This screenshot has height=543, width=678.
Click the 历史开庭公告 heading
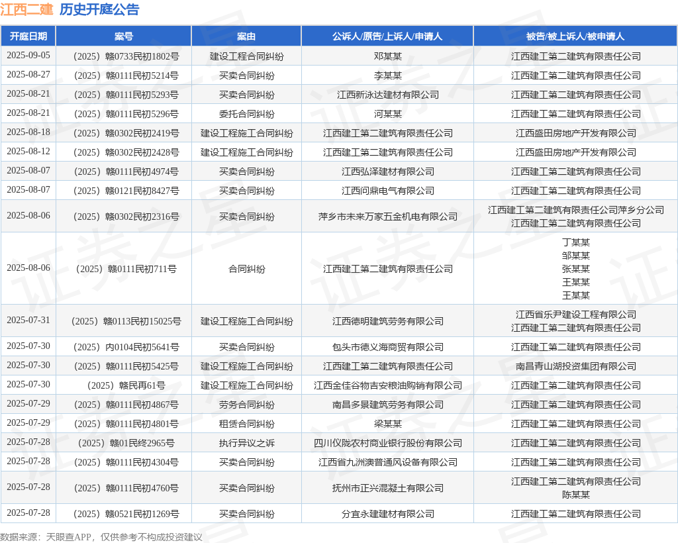[99, 9]
